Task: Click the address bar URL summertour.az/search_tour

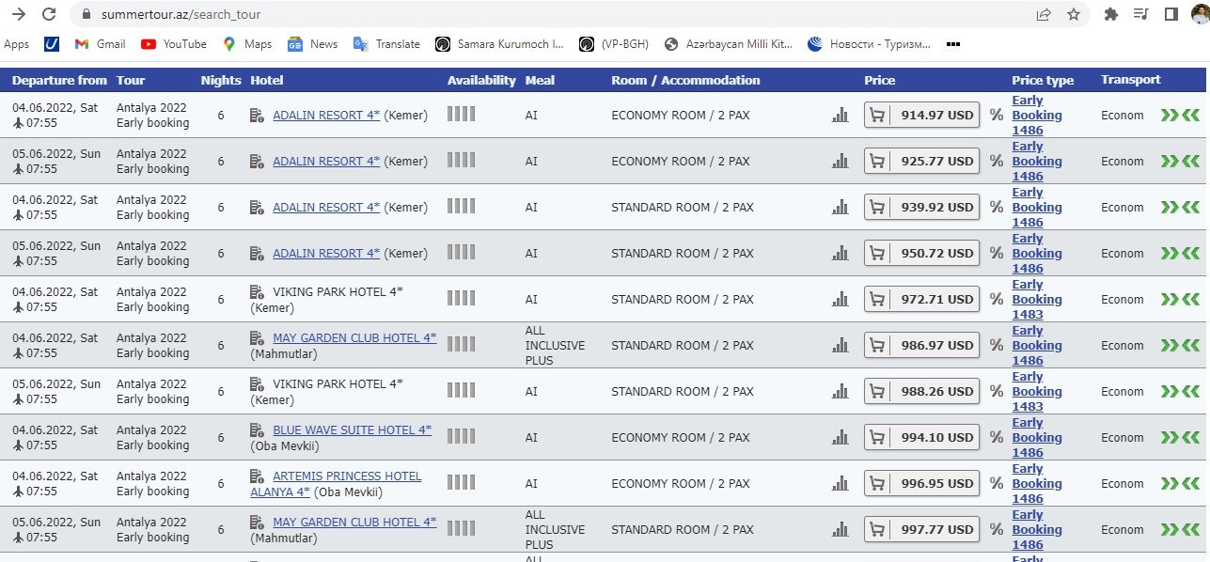Action: (x=181, y=14)
